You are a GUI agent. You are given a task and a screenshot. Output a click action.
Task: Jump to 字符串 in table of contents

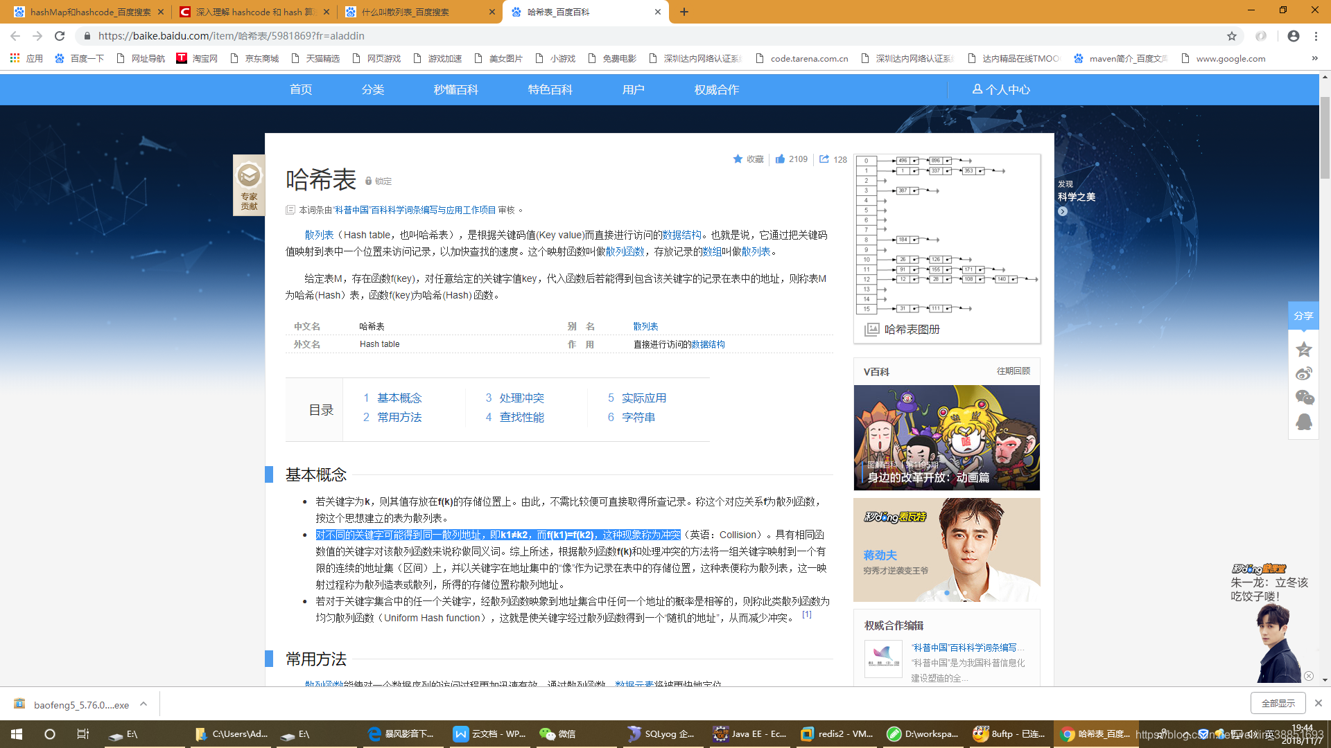tap(638, 417)
